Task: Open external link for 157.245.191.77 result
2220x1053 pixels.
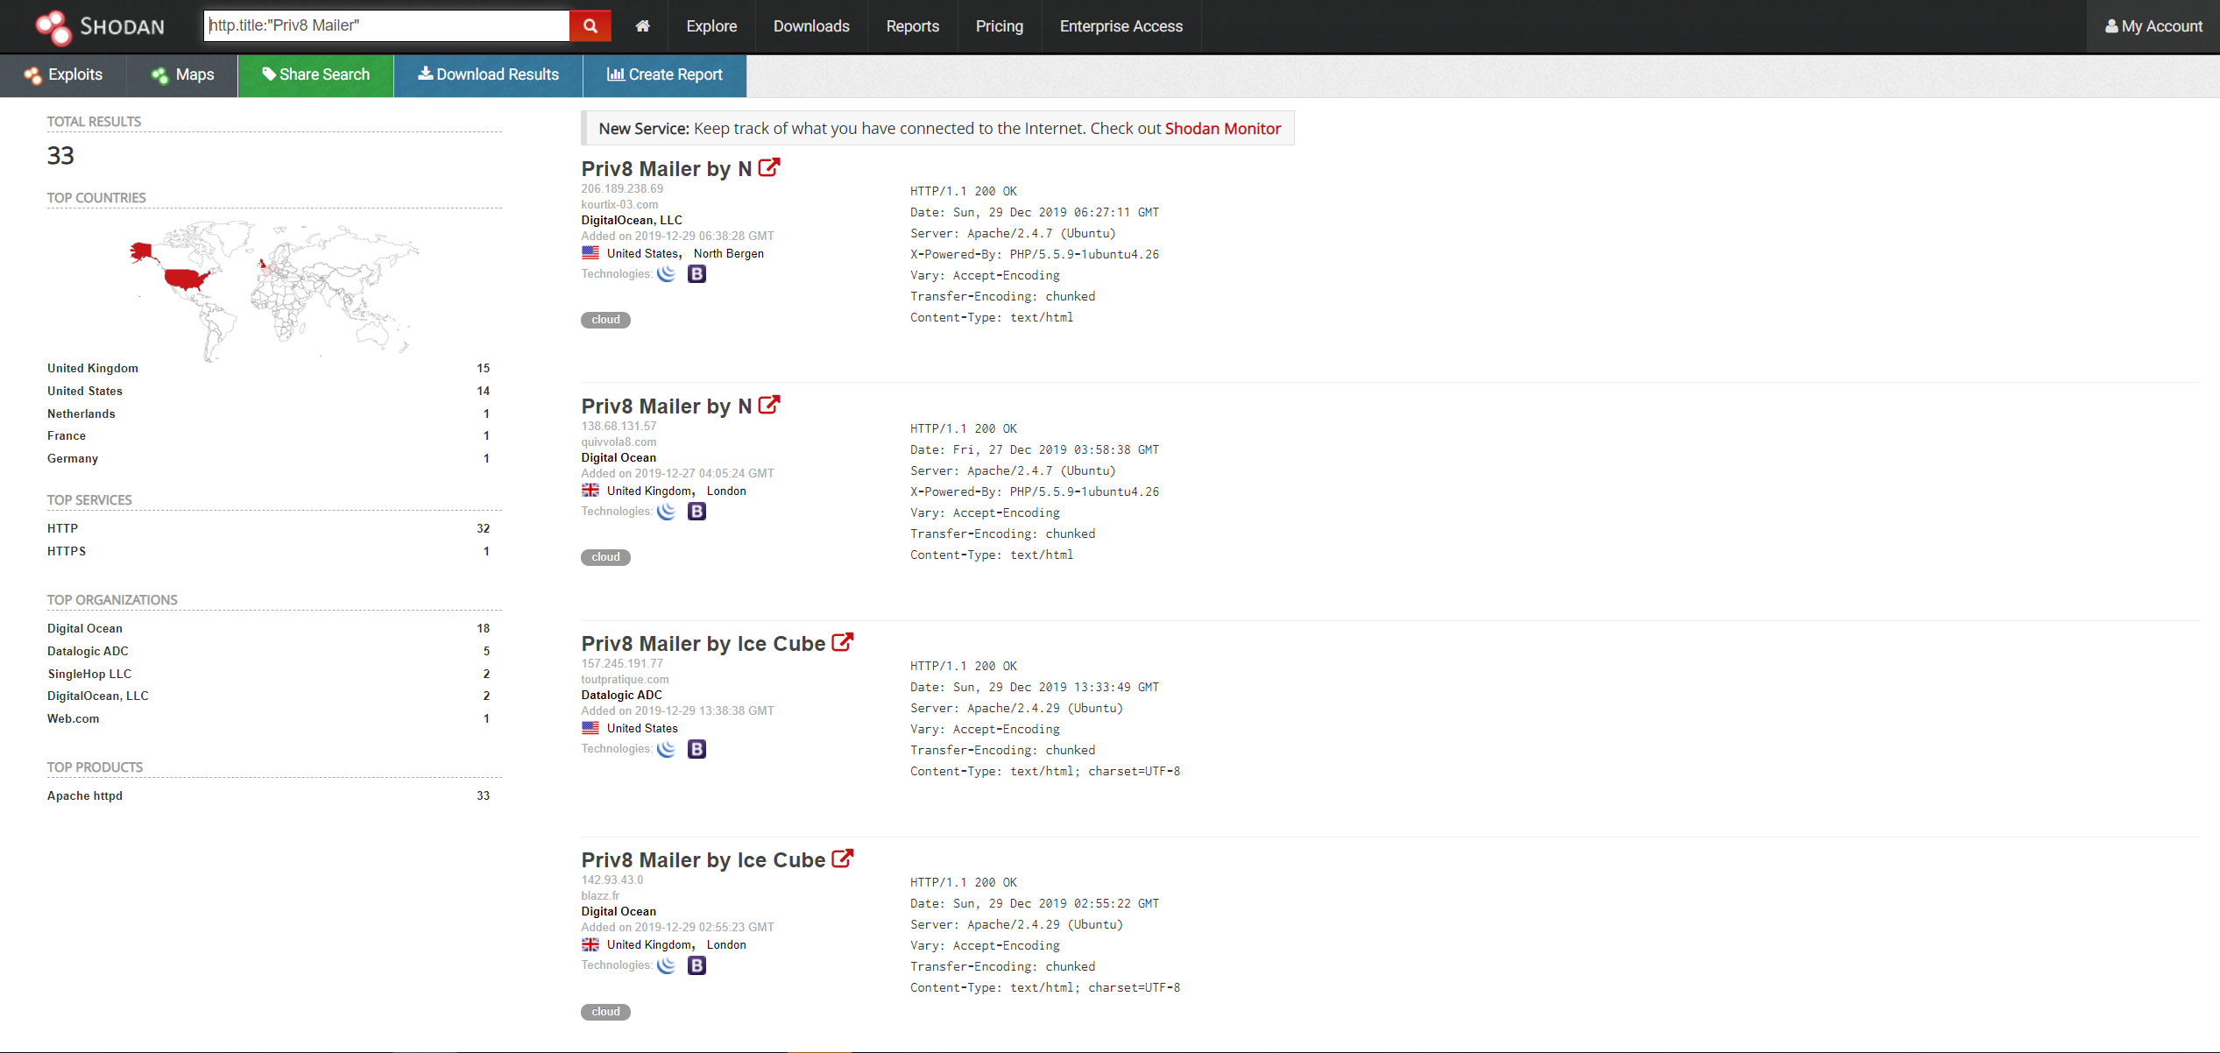Action: 842,642
